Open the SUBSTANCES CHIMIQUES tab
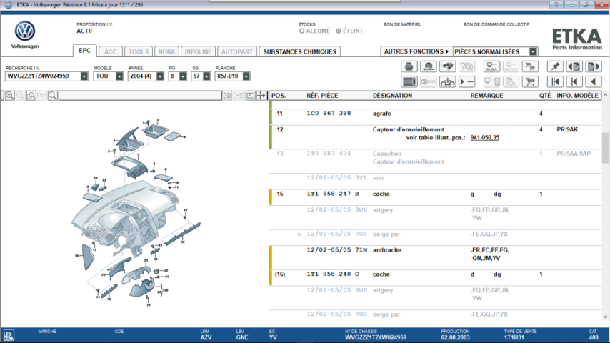Screen dimensions: 610x343 point(299,51)
